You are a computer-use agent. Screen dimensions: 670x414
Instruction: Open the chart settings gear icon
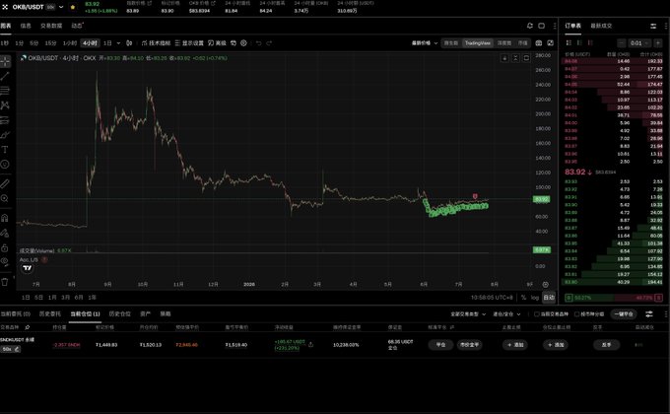[243, 43]
